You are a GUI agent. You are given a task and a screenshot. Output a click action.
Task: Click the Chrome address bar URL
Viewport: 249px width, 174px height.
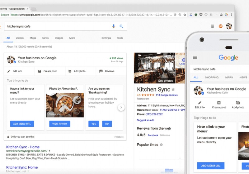(91, 15)
